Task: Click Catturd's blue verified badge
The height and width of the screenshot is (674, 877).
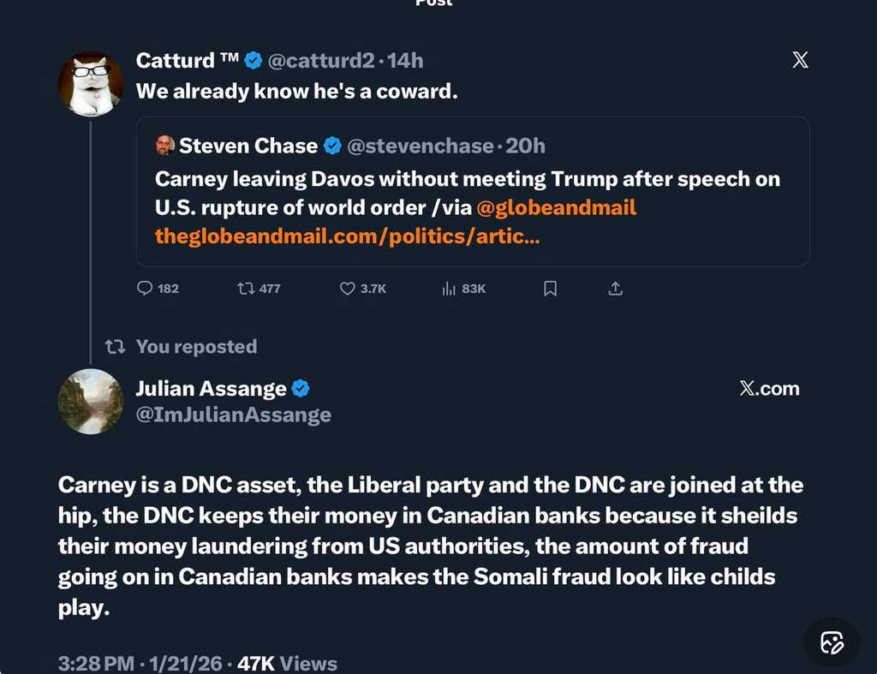Action: point(254,60)
